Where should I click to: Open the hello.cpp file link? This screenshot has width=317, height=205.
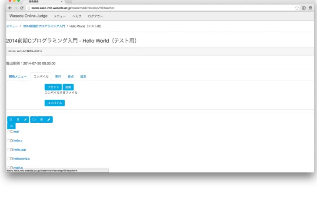tap(20, 150)
